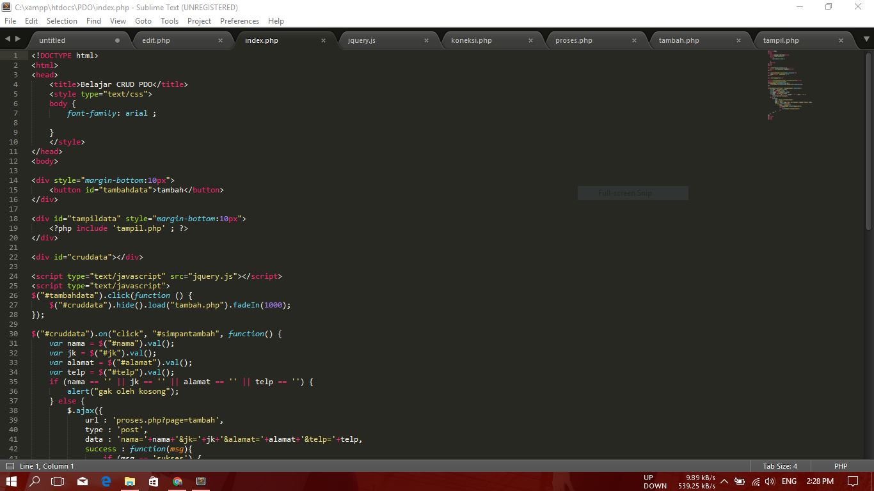Switch to the tampil.php tab
The width and height of the screenshot is (874, 491).
coord(781,40)
